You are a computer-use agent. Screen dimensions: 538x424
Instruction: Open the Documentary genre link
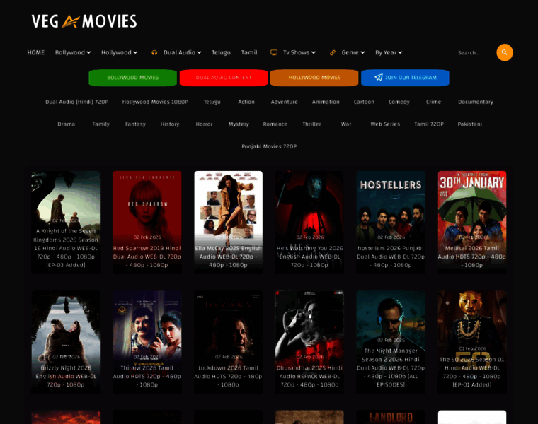[x=476, y=102]
